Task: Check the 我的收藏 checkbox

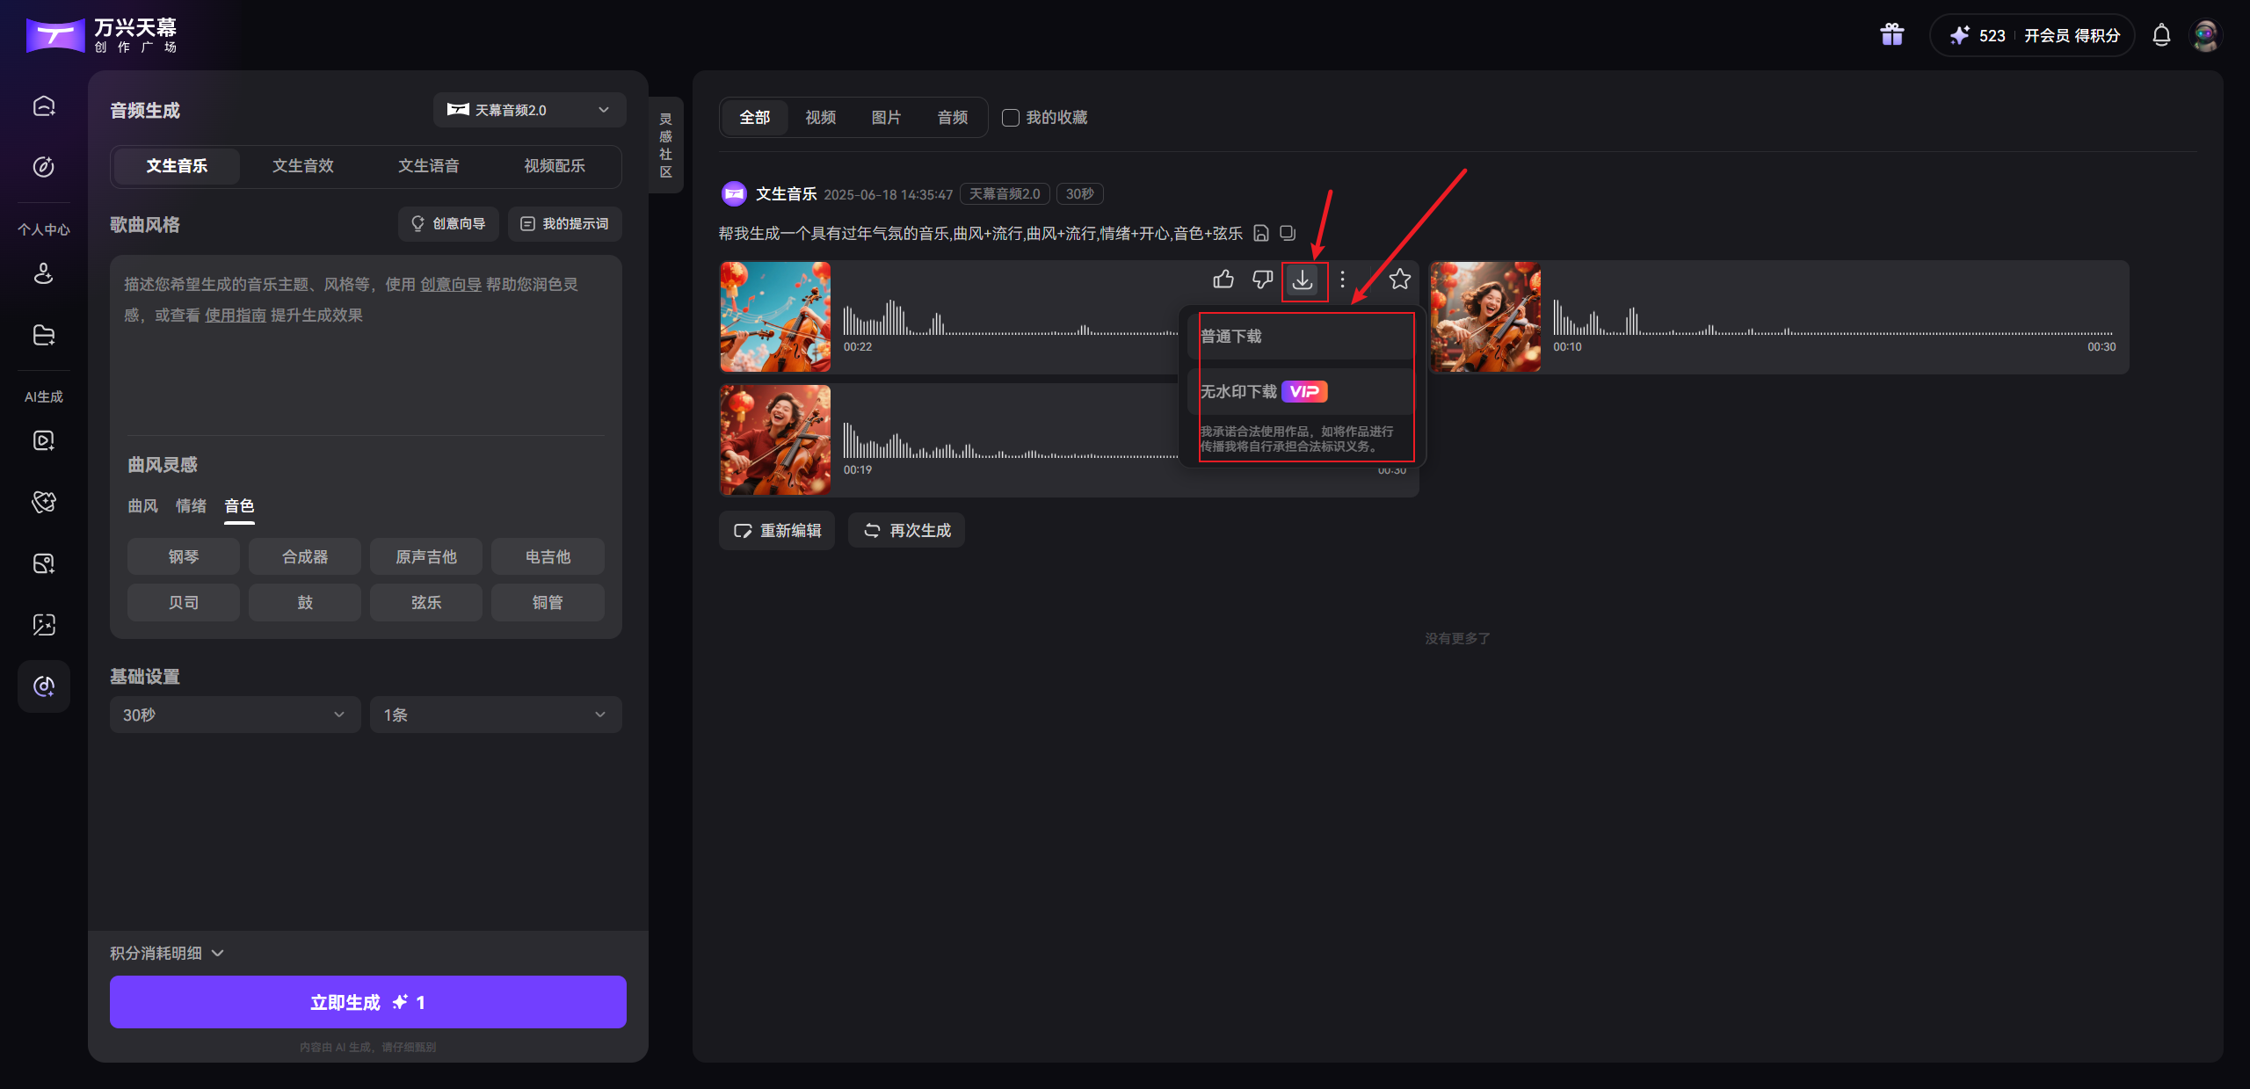Action: 1011,118
